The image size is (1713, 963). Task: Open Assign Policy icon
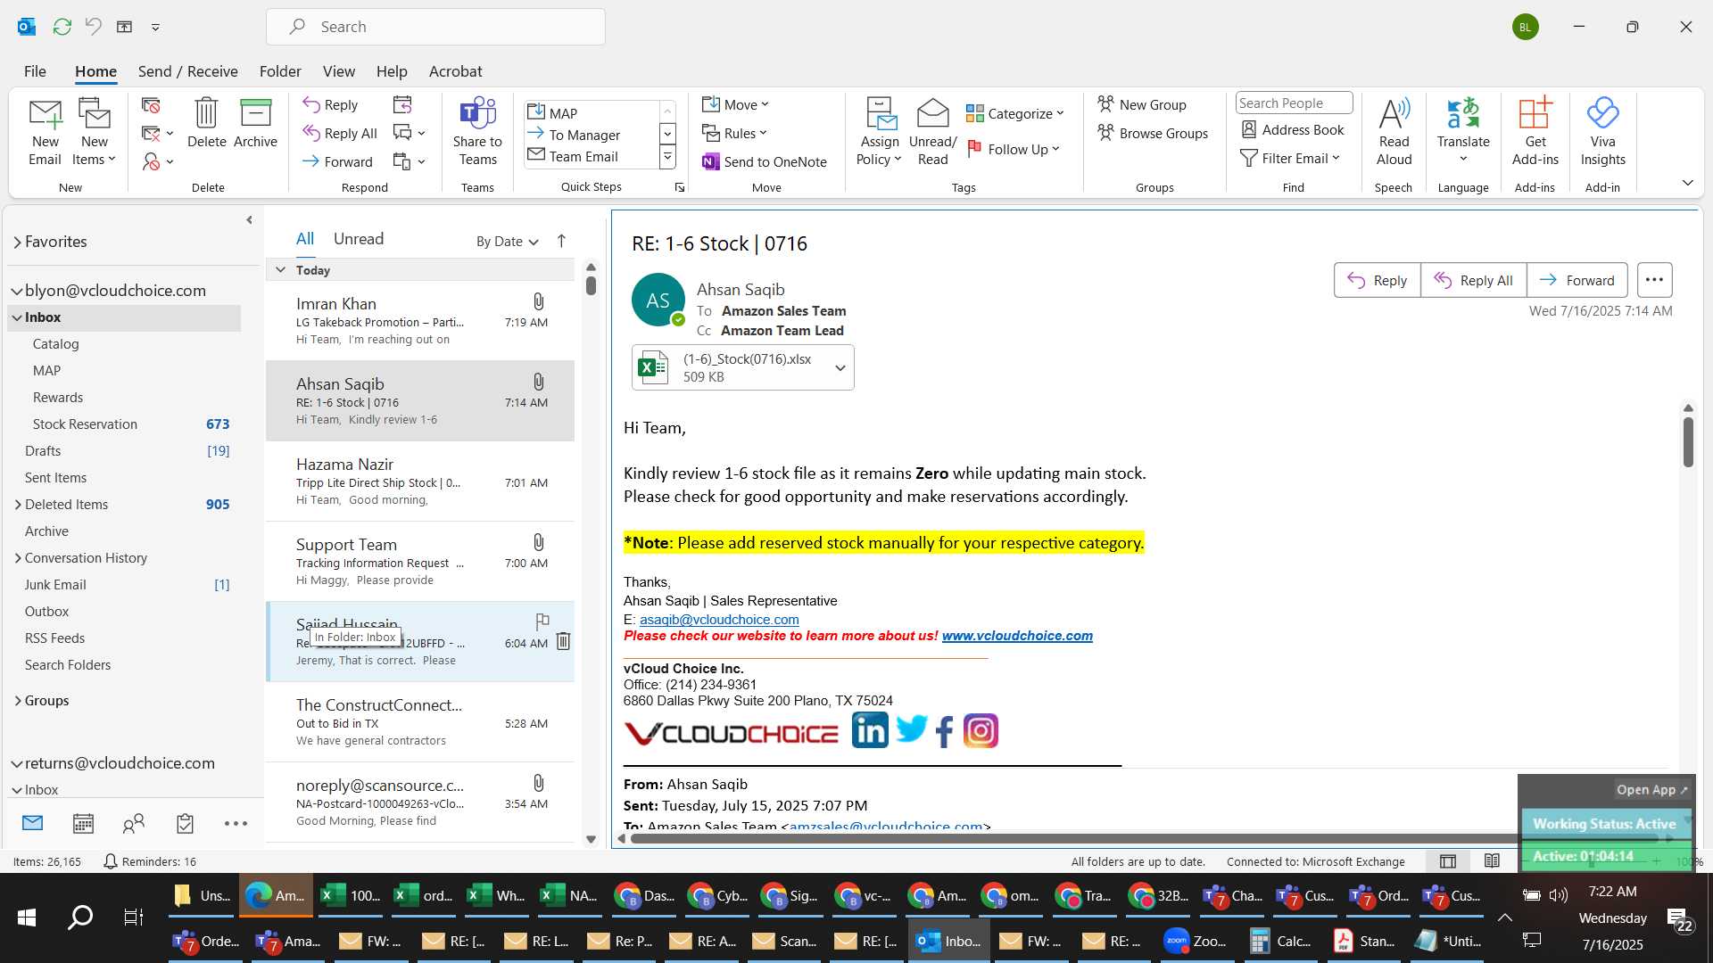click(x=880, y=132)
